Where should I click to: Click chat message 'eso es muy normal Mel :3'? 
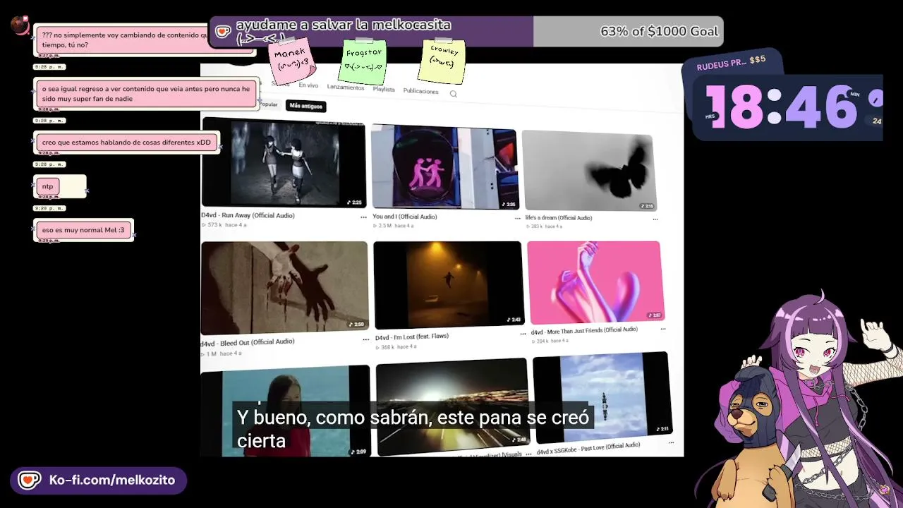tap(83, 230)
